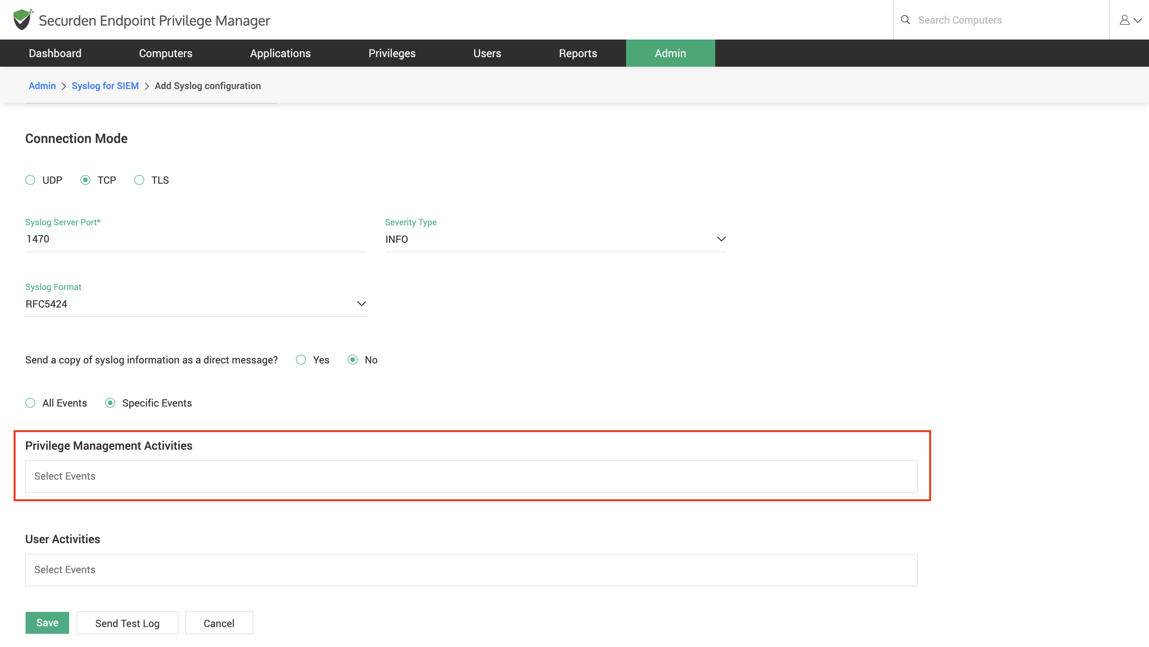Open the Privileges tab
Image resolution: width=1149 pixels, height=647 pixels.
point(392,53)
